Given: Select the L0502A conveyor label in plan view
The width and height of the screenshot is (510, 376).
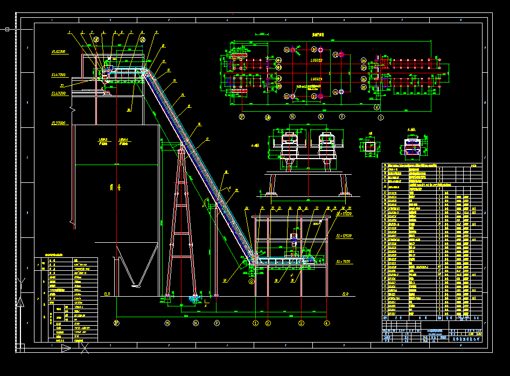Looking at the screenshot, I should [316, 79].
